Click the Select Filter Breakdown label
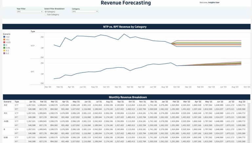The height and width of the screenshot is (143, 252). 54,9
